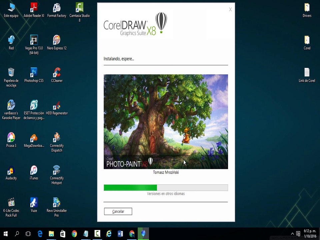Open taskbar search magnifier
Image resolution: width=320 pixels, height=240 pixels.
tap(17, 234)
